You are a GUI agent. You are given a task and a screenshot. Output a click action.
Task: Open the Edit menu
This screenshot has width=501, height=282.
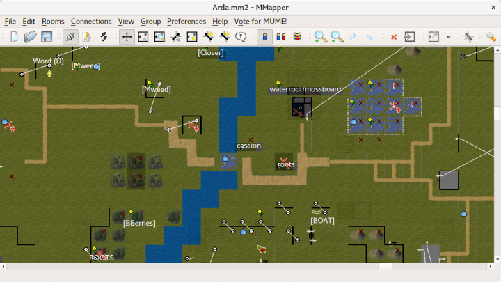click(29, 22)
